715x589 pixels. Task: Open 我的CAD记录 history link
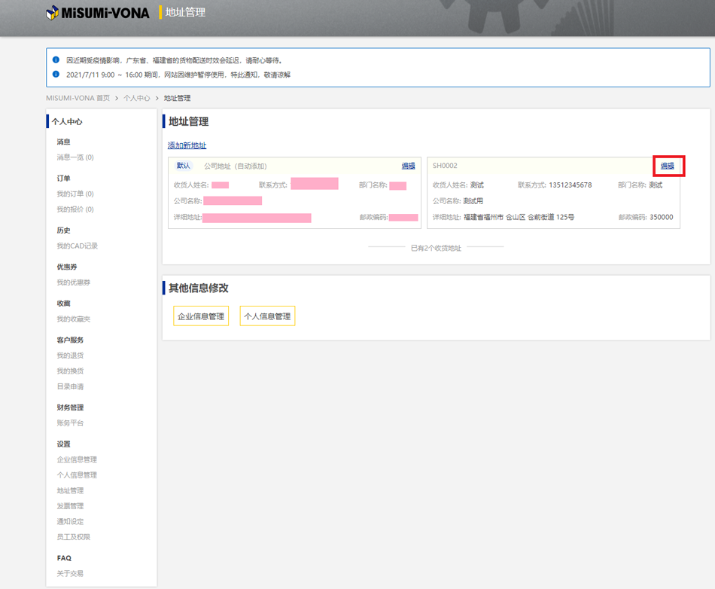[77, 246]
